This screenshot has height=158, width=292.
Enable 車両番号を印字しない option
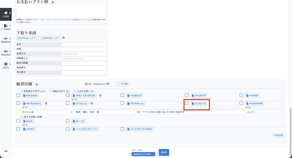tap(22, 91)
